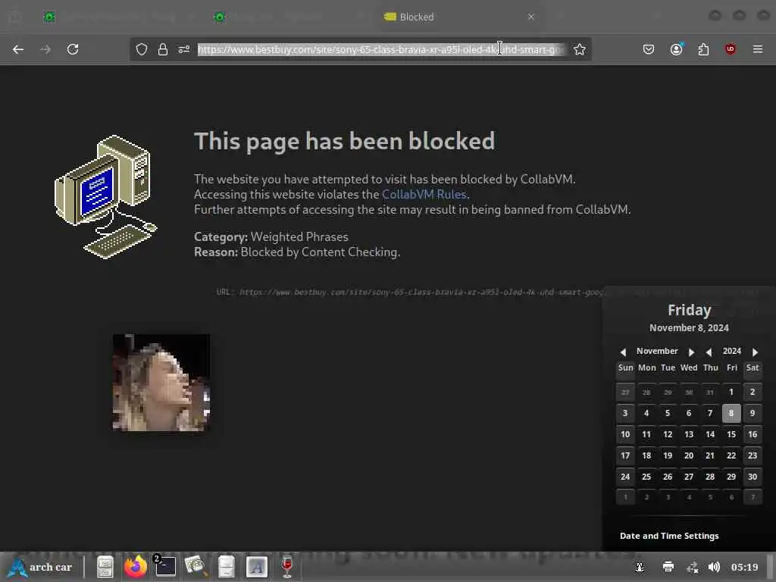This screenshot has height=582, width=776.
Task: Open the Extensions puzzle icon
Action: tap(703, 49)
